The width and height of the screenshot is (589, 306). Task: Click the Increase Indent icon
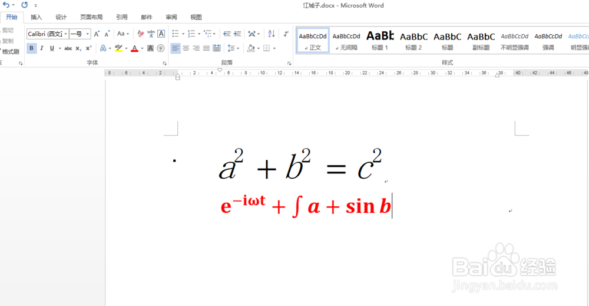(x=237, y=34)
